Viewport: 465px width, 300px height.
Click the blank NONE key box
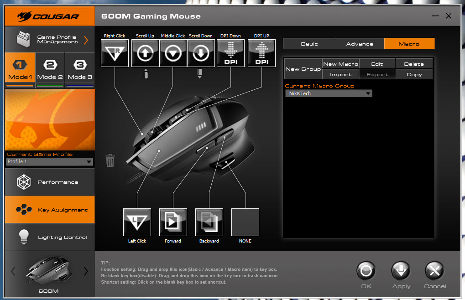pyautogui.click(x=245, y=222)
